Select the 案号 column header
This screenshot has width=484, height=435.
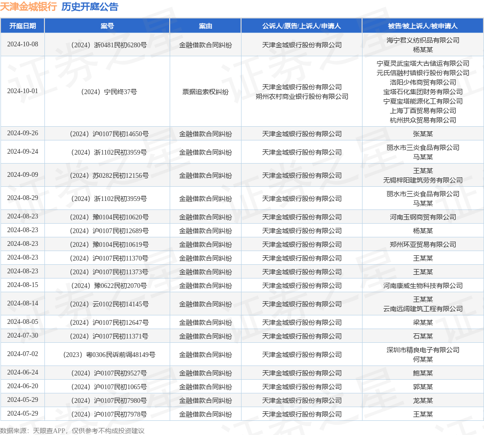(x=107, y=26)
